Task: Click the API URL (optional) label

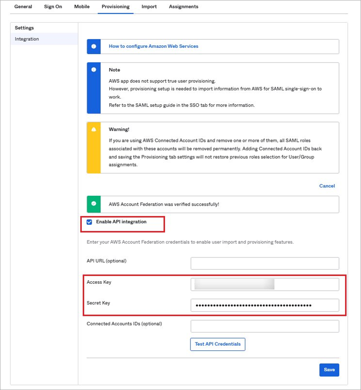Action: (x=106, y=261)
